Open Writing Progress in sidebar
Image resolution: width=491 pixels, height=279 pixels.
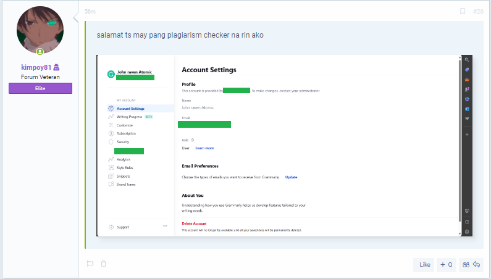129,117
